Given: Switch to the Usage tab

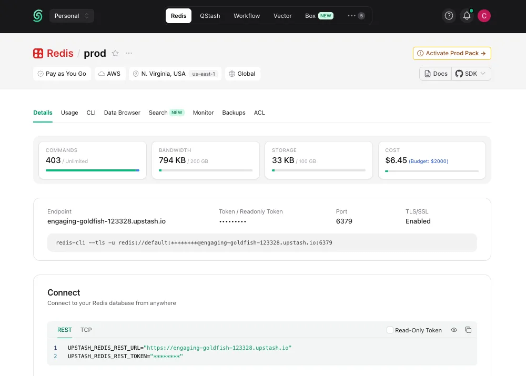Looking at the screenshot, I should (69, 113).
